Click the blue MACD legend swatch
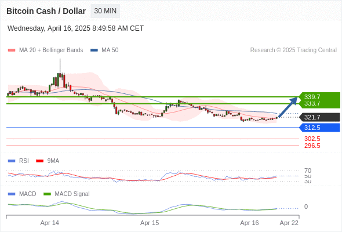This screenshot has width=342, height=232. 12,194
